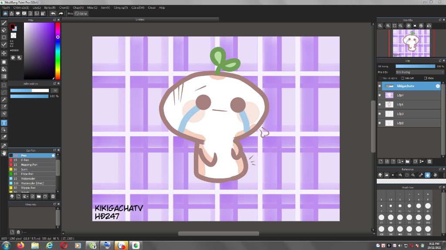
Task: Select the rectangular Select tool
Action: [4, 85]
